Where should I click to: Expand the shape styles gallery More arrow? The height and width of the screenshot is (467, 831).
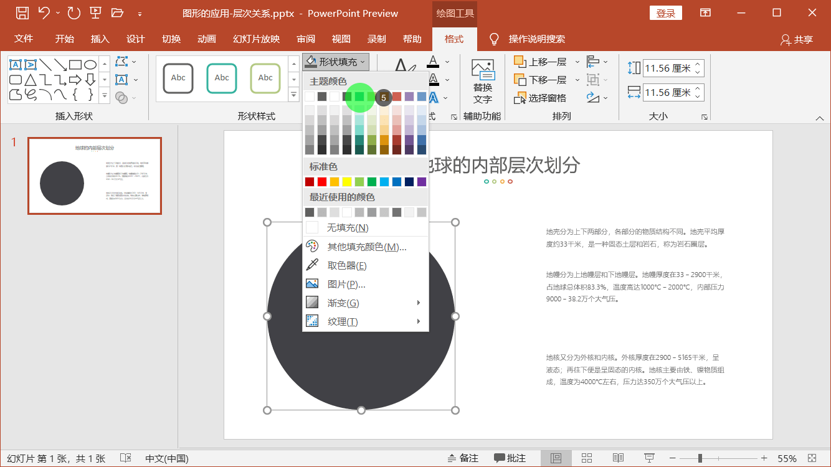(x=293, y=95)
